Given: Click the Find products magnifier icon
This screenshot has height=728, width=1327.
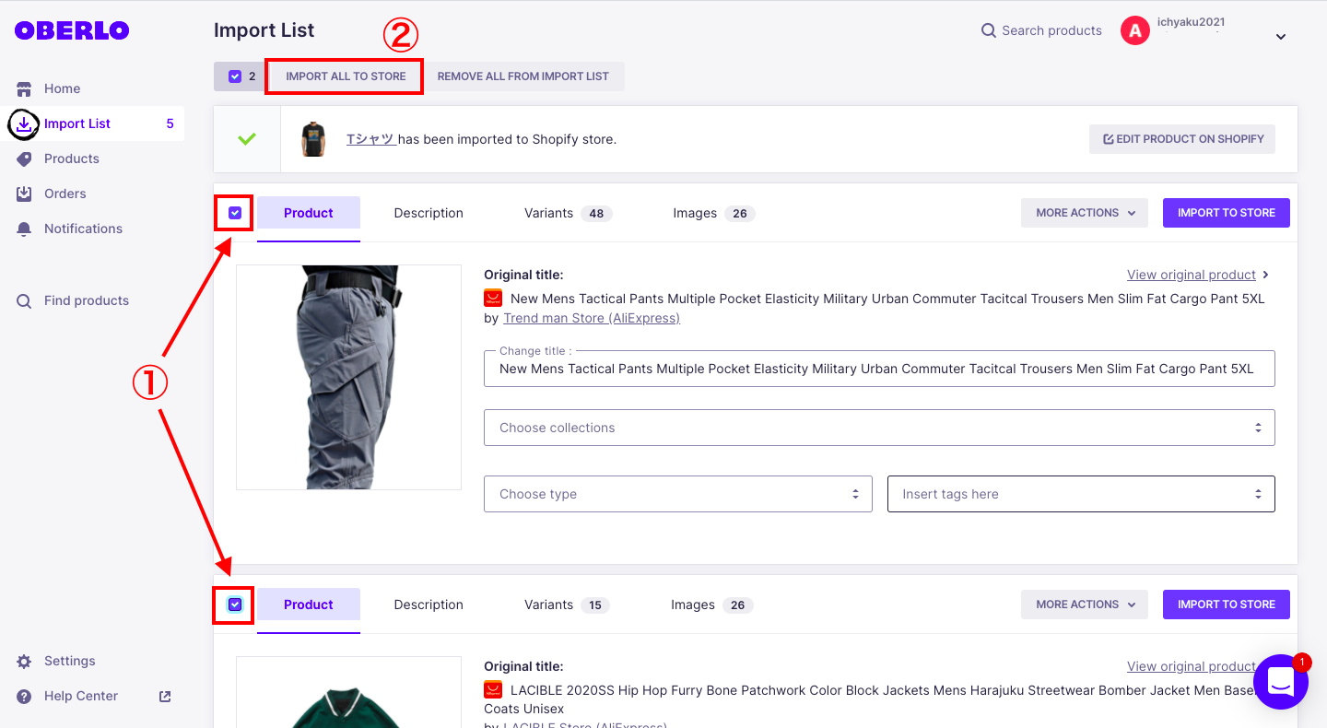Looking at the screenshot, I should click(x=25, y=300).
